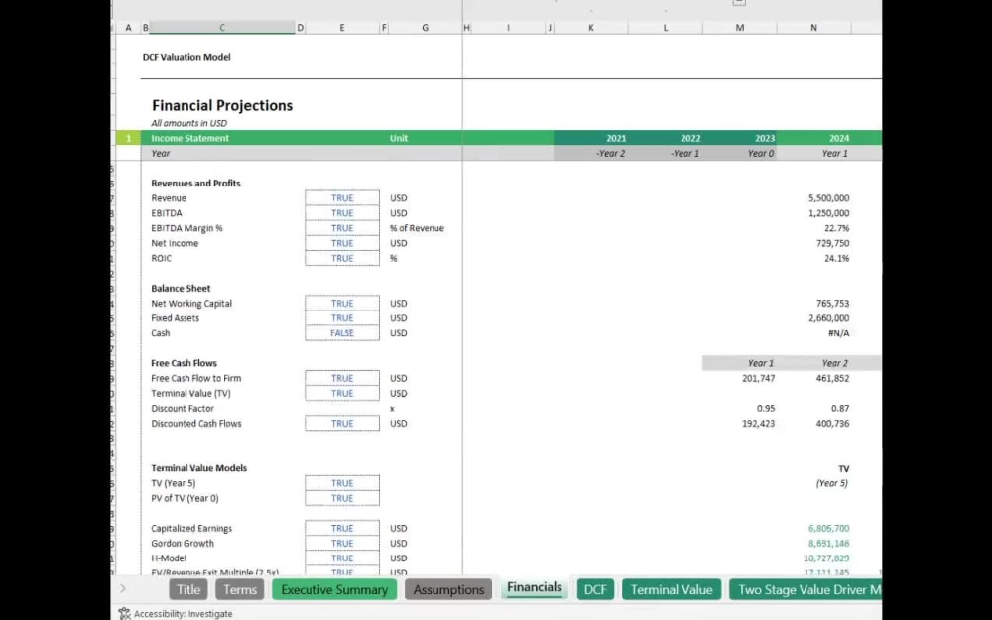Select column N header
Image resolution: width=992 pixels, height=620 pixels.
(813, 27)
